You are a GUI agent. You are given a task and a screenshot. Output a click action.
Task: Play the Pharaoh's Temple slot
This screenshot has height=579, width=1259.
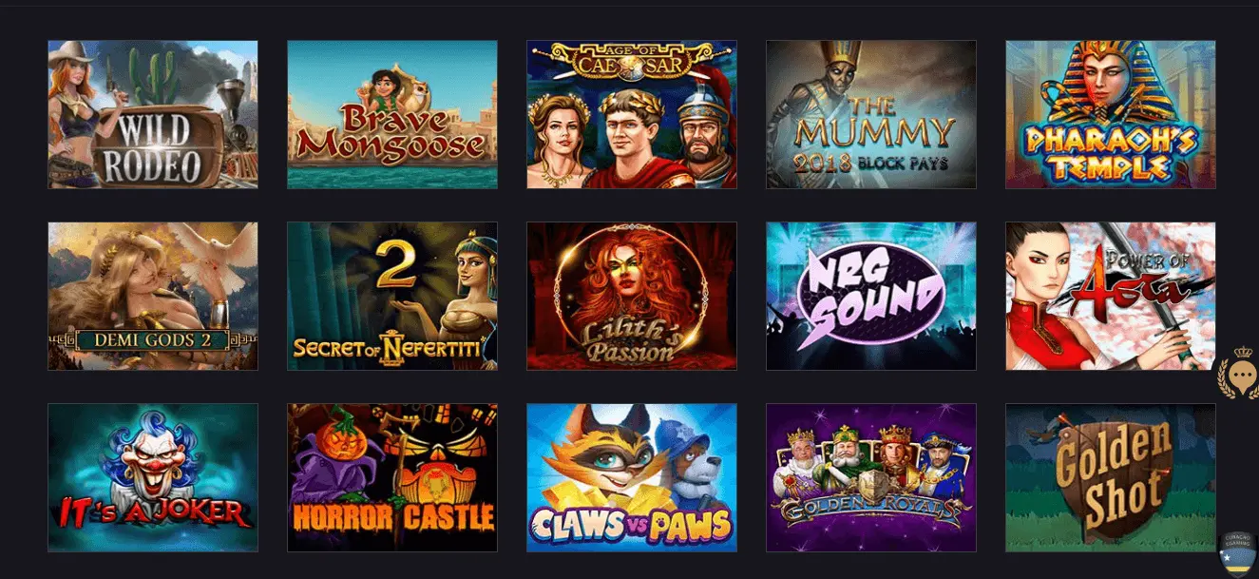[1111, 114]
